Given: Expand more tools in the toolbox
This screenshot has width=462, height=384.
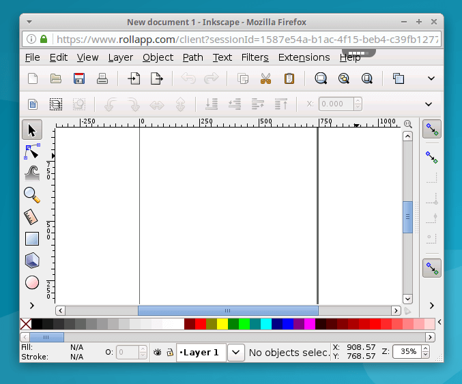Looking at the screenshot, I should (x=32, y=306).
